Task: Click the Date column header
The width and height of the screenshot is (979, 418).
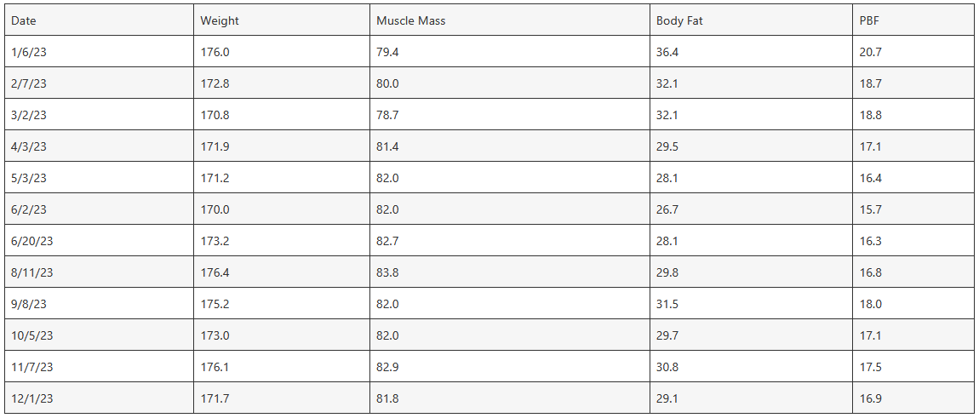Action: point(24,20)
